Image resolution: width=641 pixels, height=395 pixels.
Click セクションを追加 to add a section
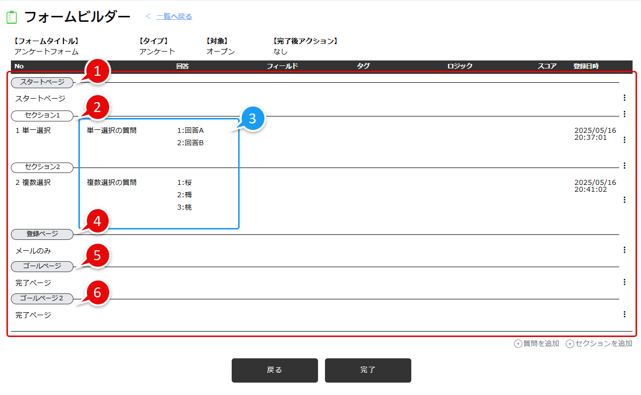click(599, 343)
